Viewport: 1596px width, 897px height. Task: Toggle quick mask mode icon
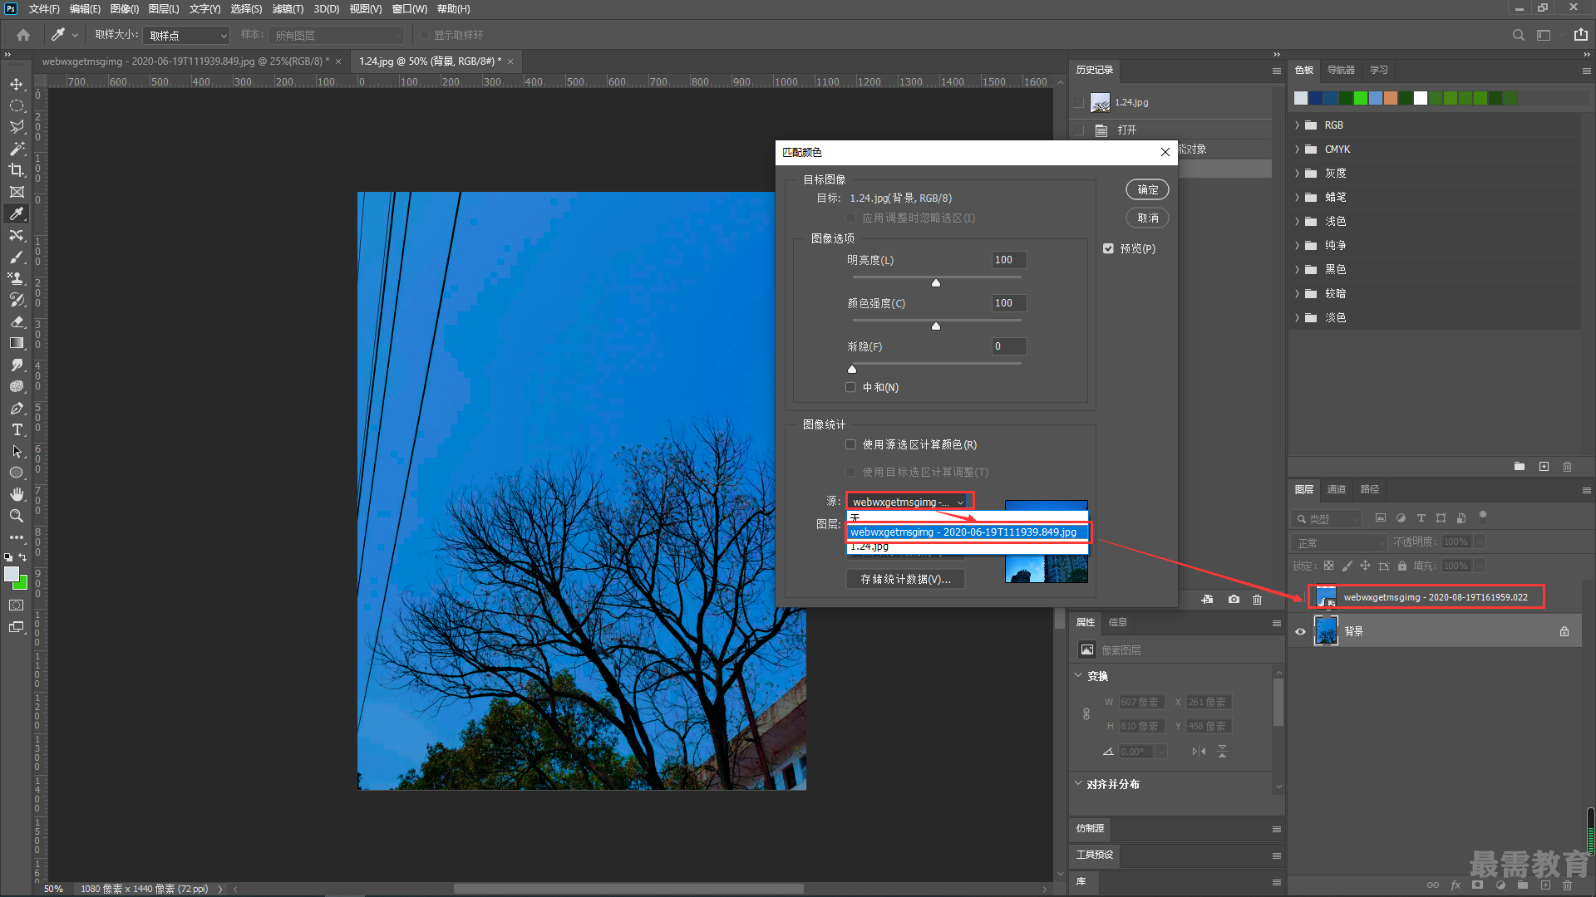(x=17, y=605)
